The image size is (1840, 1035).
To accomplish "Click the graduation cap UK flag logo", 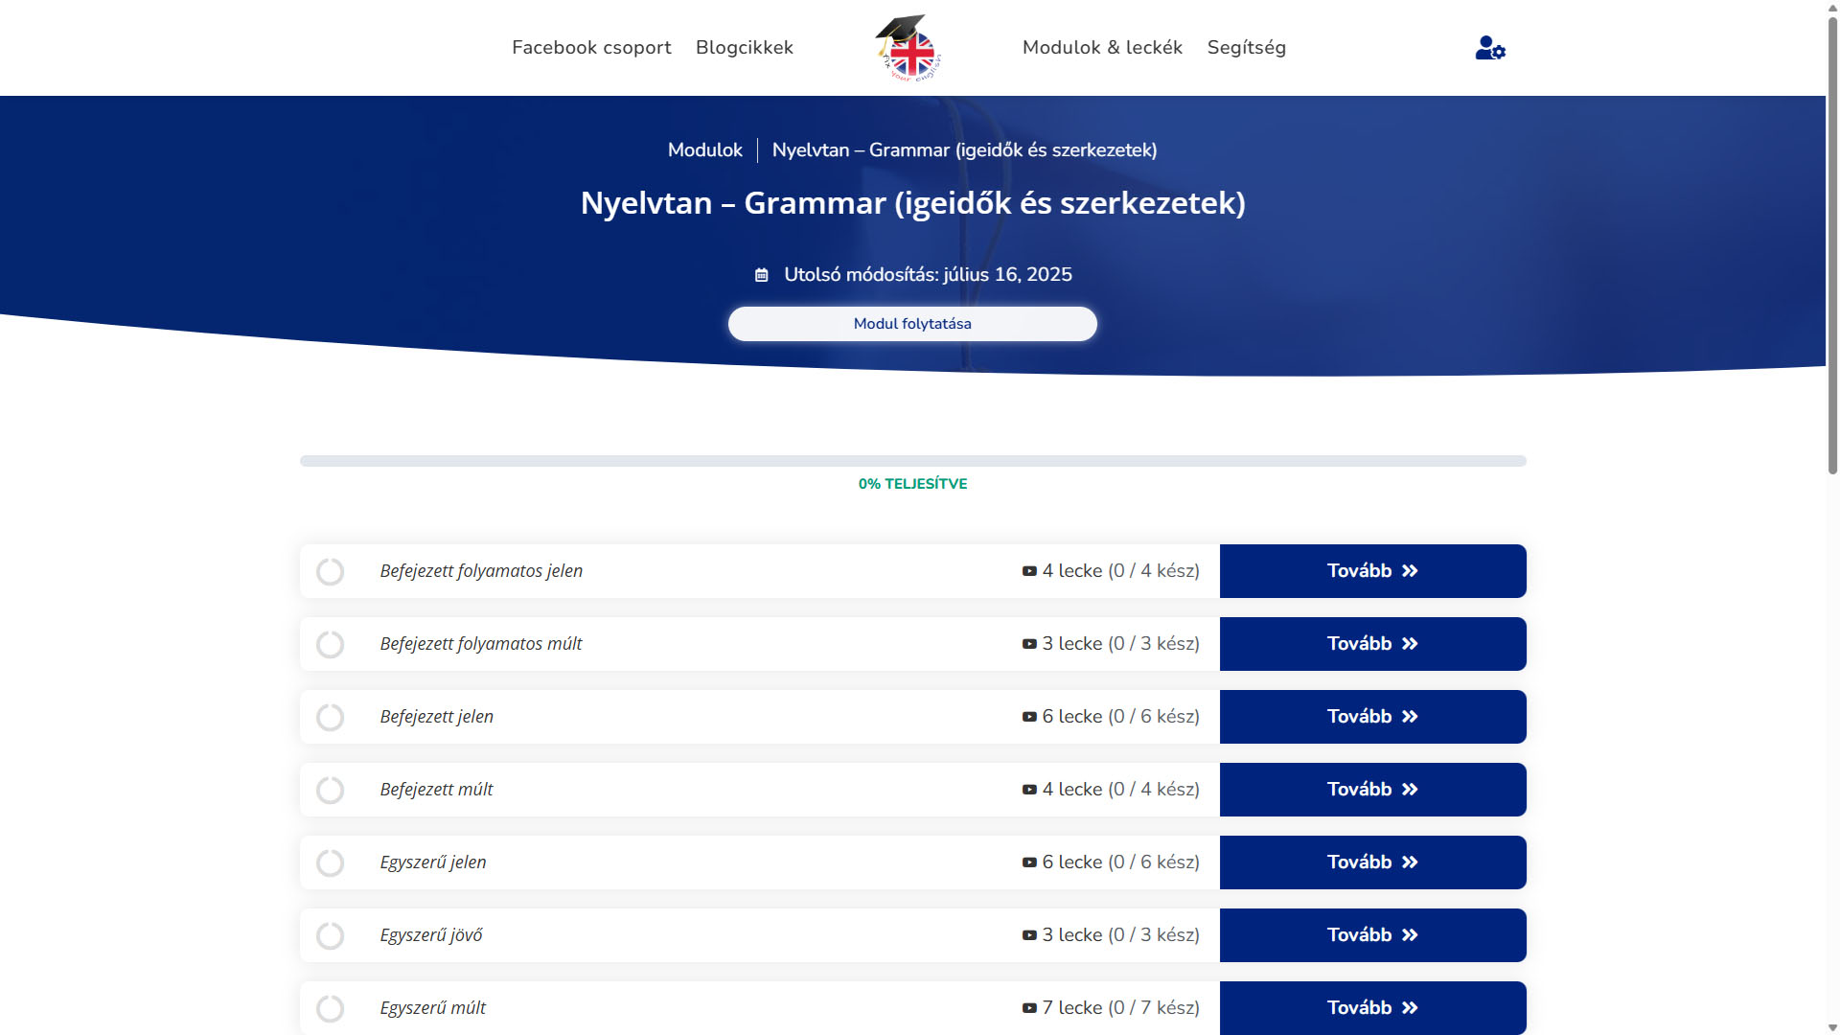I will (x=908, y=48).
